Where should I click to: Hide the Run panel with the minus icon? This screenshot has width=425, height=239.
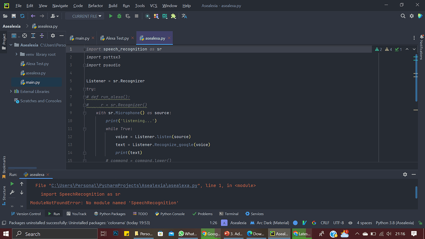coord(414,175)
